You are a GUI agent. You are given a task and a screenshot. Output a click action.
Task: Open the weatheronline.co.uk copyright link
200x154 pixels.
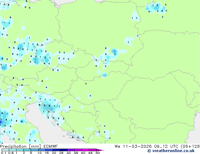[x=171, y=151]
